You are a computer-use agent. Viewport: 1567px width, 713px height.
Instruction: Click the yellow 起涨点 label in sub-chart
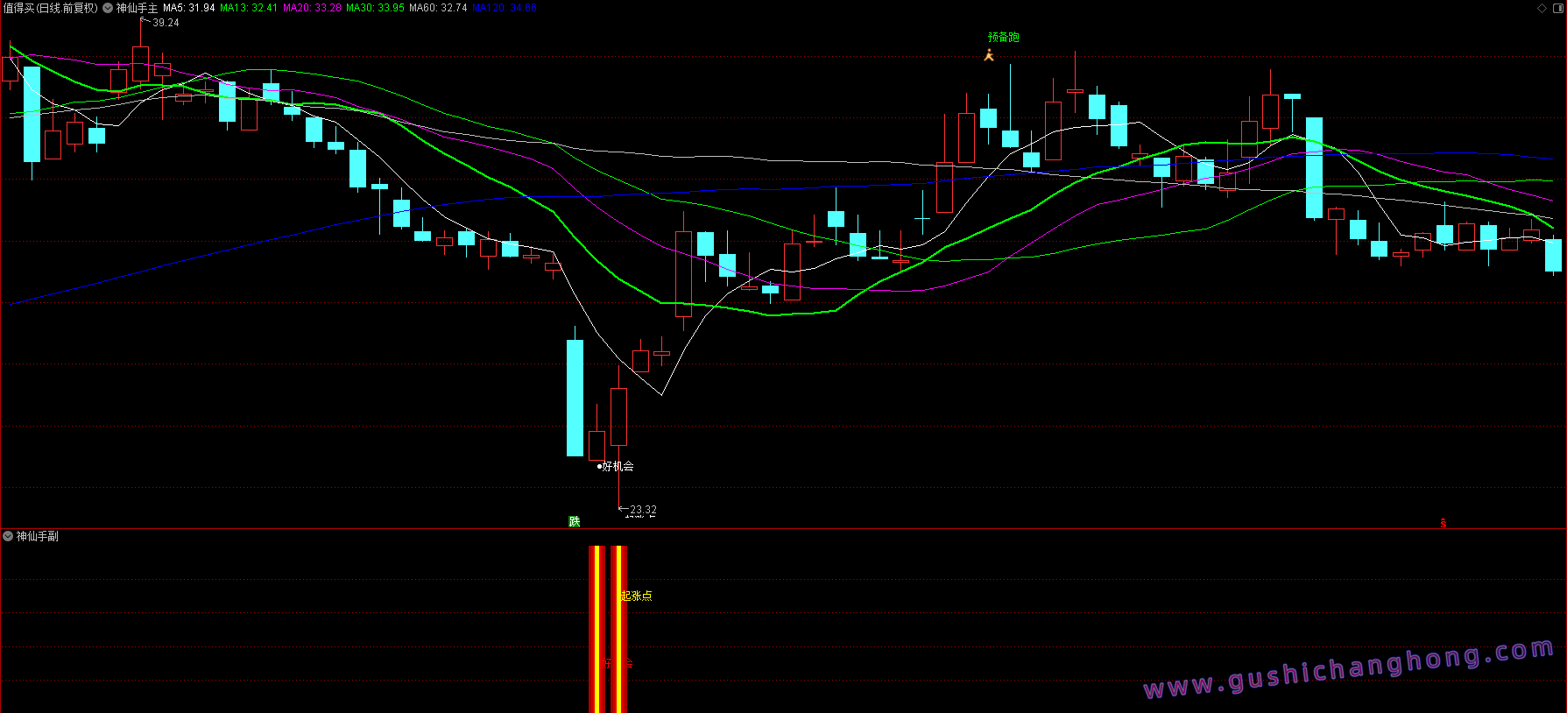[x=636, y=596]
